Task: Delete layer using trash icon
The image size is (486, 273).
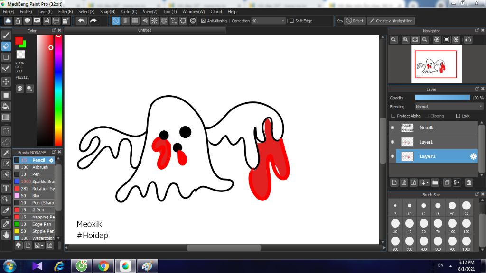Action: point(468,182)
